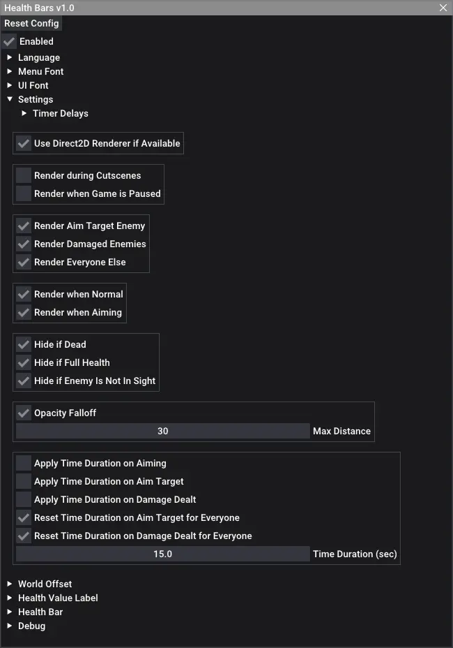Viewport: 453px width, 648px height.
Task: Click the Time Duration (sec) slider
Action: click(162, 554)
